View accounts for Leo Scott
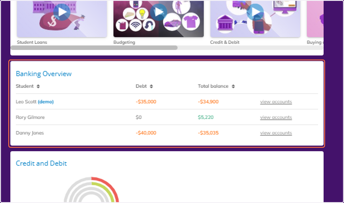Screen dimensions: 344x203 pyautogui.click(x=276, y=102)
